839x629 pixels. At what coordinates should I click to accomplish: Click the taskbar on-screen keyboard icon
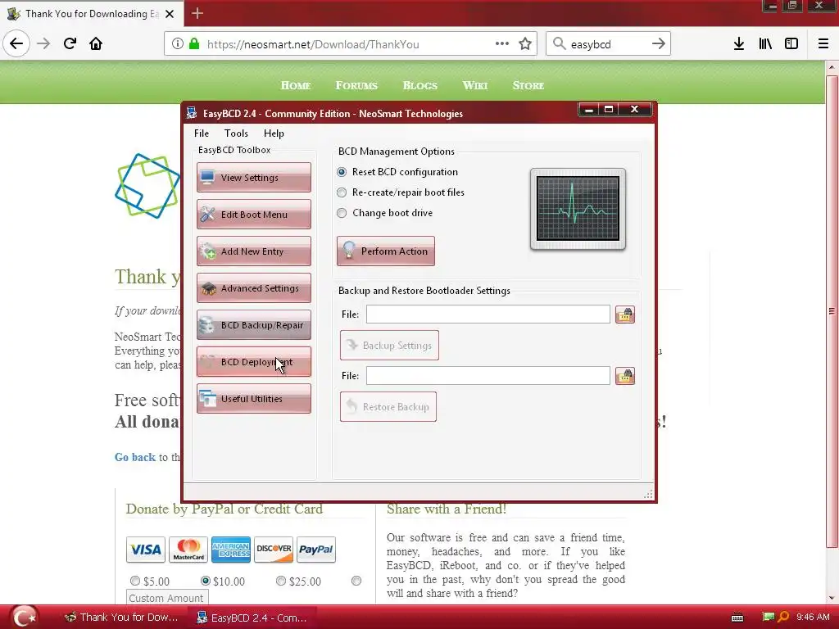tap(737, 618)
